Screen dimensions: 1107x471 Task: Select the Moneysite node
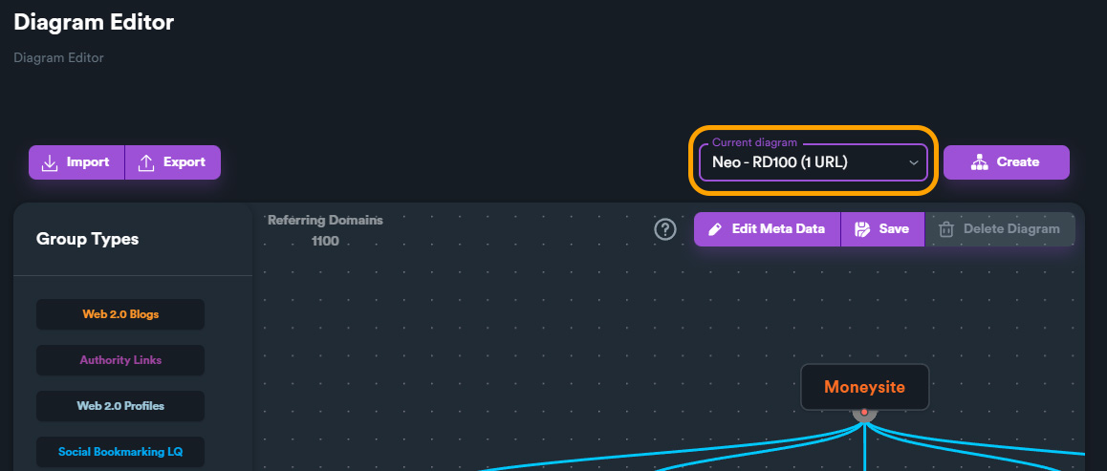[864, 387]
